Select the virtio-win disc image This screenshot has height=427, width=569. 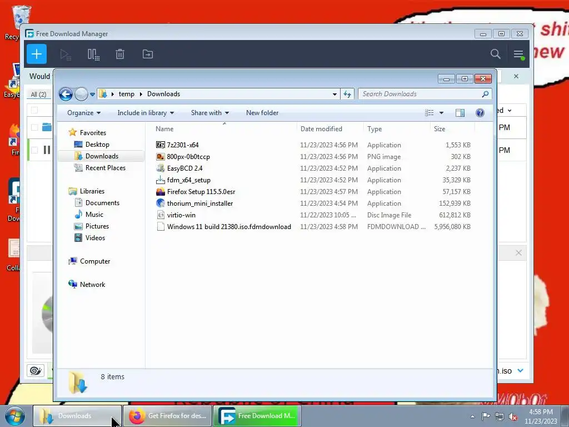click(181, 215)
